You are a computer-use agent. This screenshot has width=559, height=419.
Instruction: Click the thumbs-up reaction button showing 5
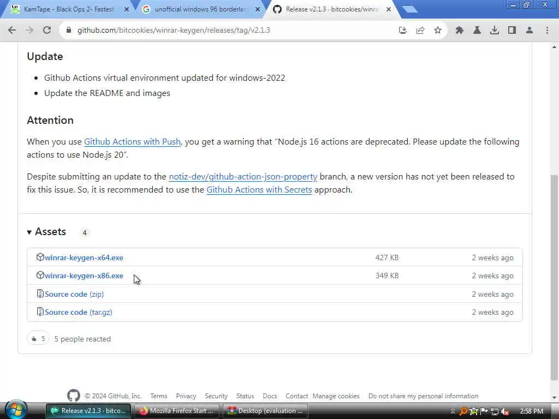(38, 338)
